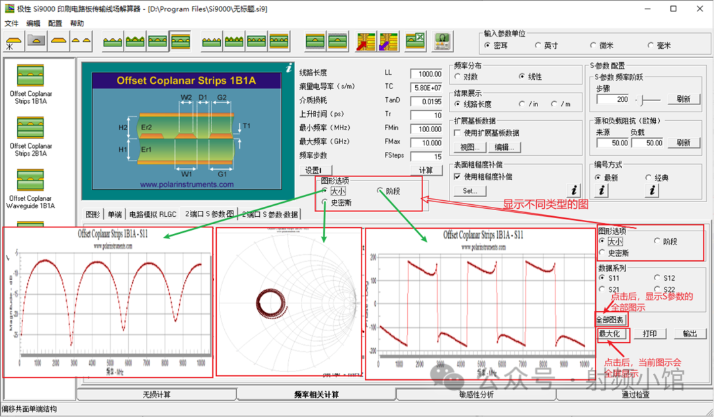Open the 配置 menu
The height and width of the screenshot is (417, 714).
[55, 23]
